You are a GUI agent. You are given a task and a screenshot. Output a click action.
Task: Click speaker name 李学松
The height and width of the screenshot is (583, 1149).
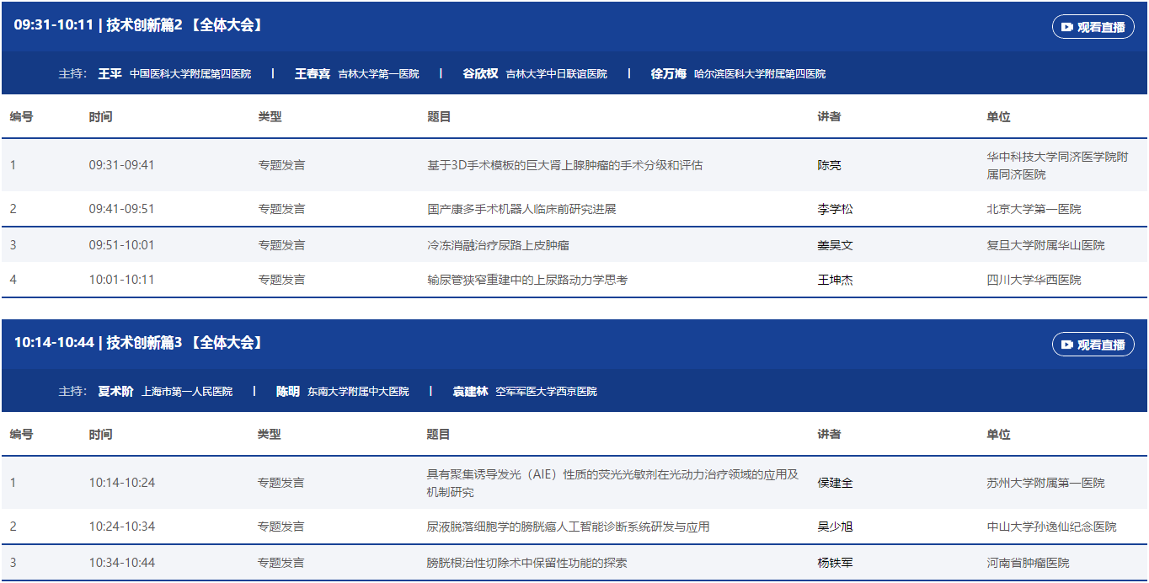click(835, 209)
